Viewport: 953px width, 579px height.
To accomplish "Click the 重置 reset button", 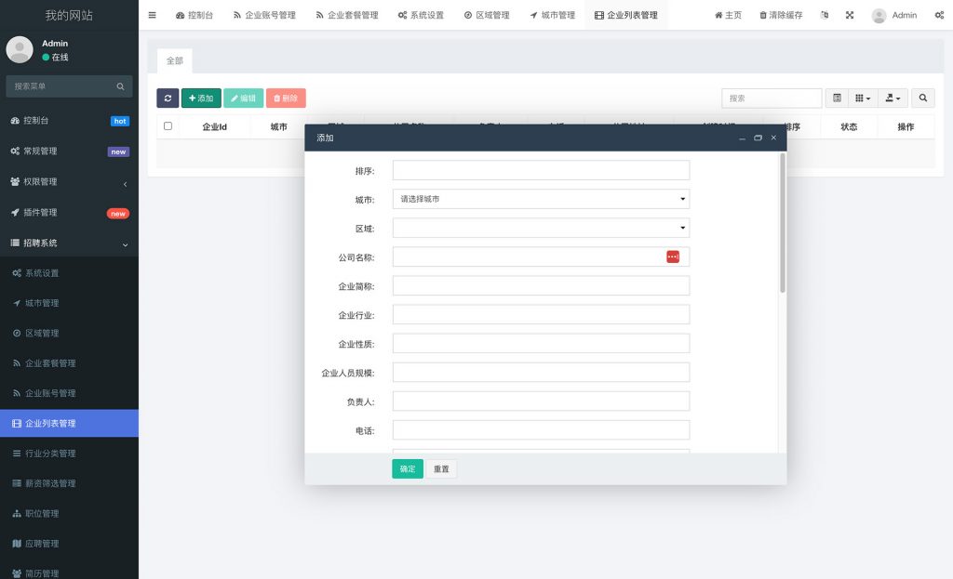I will 441,468.
